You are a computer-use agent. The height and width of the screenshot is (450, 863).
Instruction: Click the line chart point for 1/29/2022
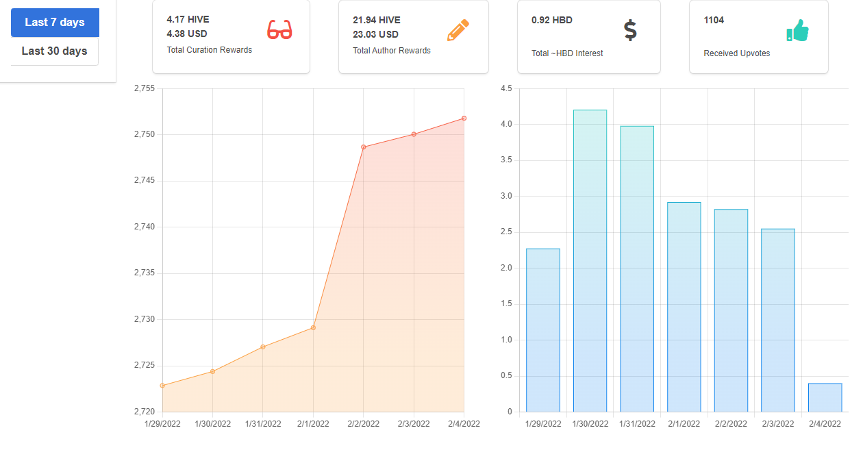[162, 386]
